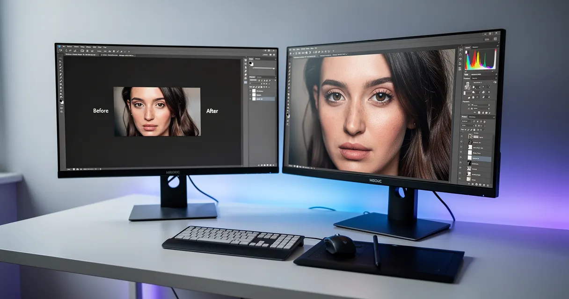The image size is (569, 299).
Task: Toggle visibility eye of top layer on left monitor
Action: (x=250, y=91)
